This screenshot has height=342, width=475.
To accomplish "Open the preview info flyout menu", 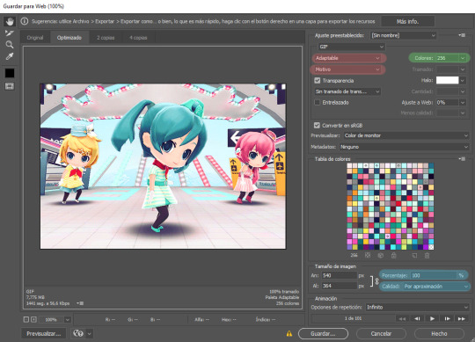I will click(81, 303).
